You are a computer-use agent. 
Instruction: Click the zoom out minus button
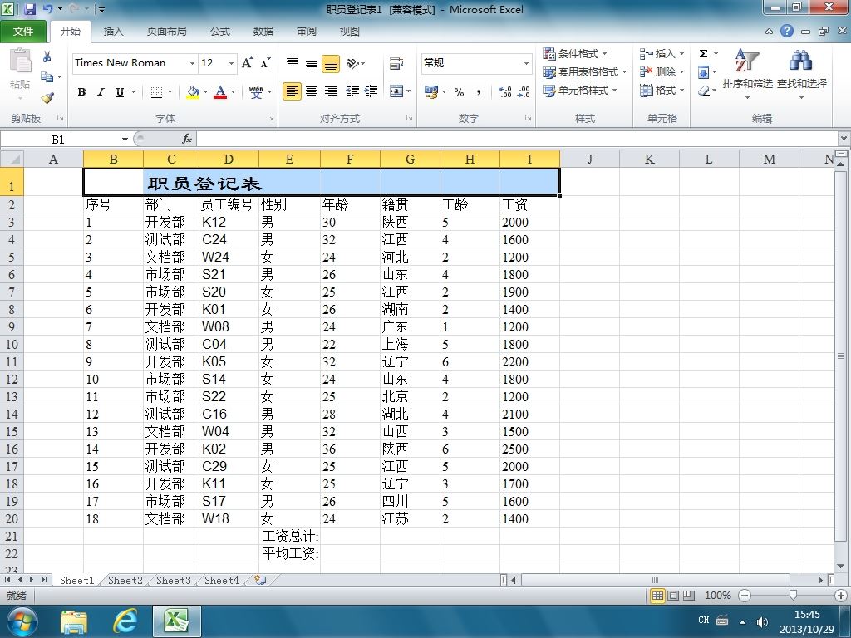pyautogui.click(x=745, y=596)
